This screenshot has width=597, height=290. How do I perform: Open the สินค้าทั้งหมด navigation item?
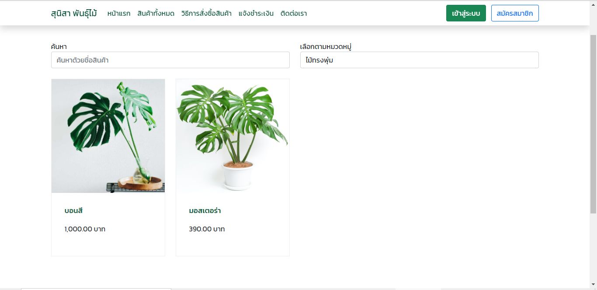[x=156, y=14]
